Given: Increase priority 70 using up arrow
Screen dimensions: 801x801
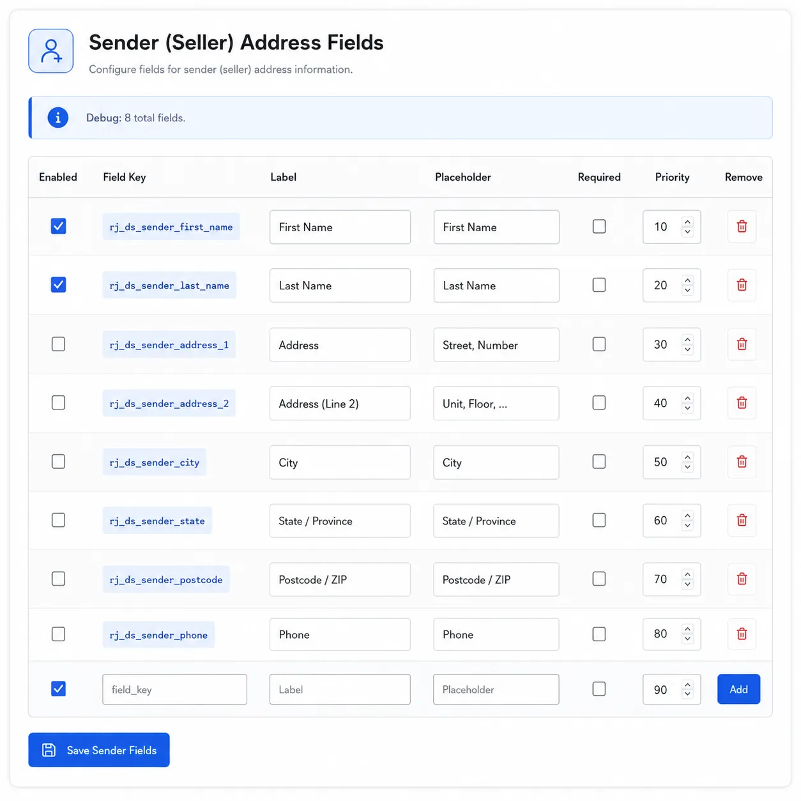Looking at the screenshot, I should tap(687, 574).
